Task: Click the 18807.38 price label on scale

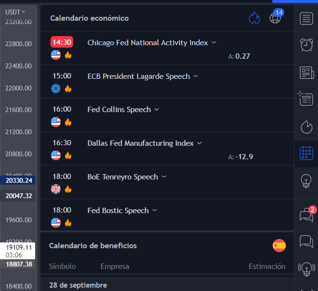Action: [18, 264]
